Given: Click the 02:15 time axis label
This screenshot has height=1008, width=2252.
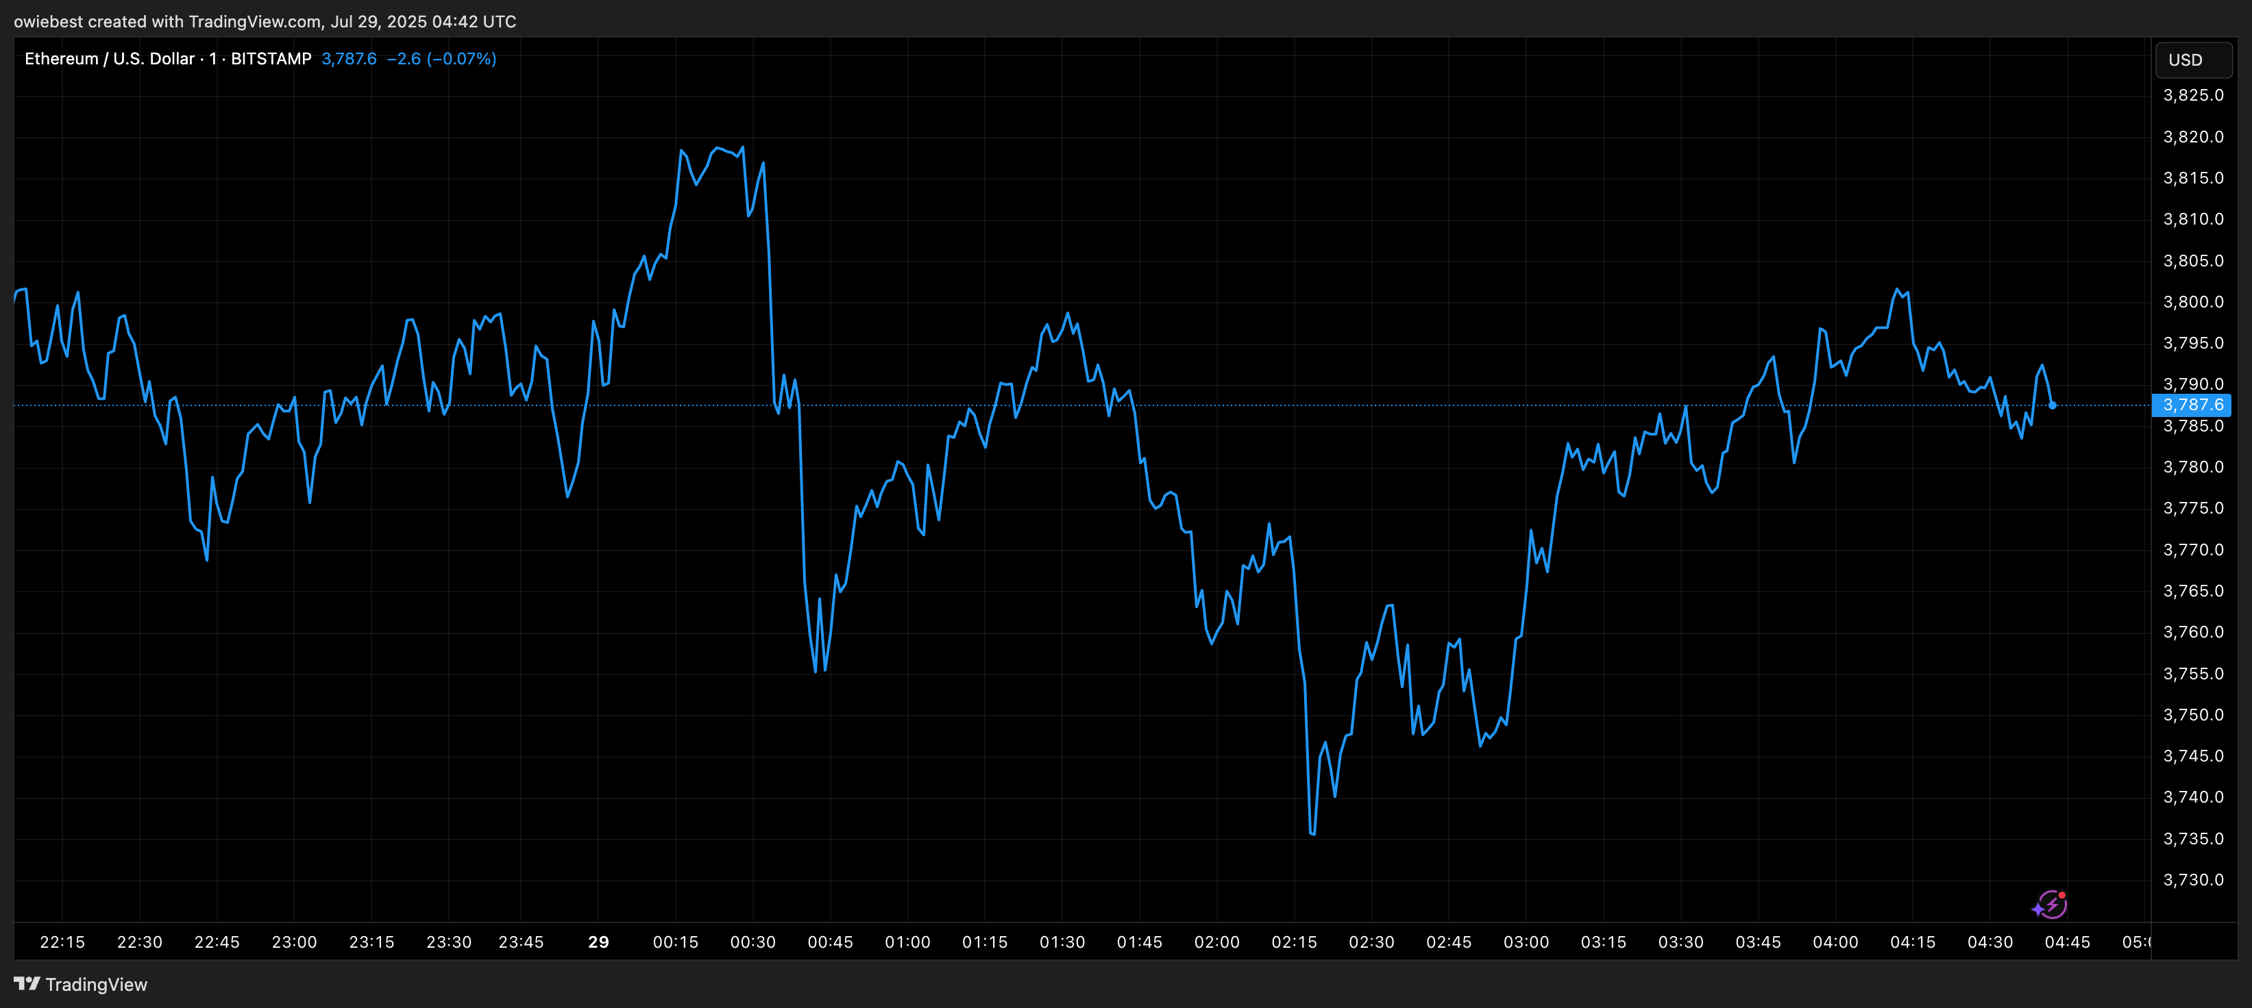Looking at the screenshot, I should point(1294,942).
